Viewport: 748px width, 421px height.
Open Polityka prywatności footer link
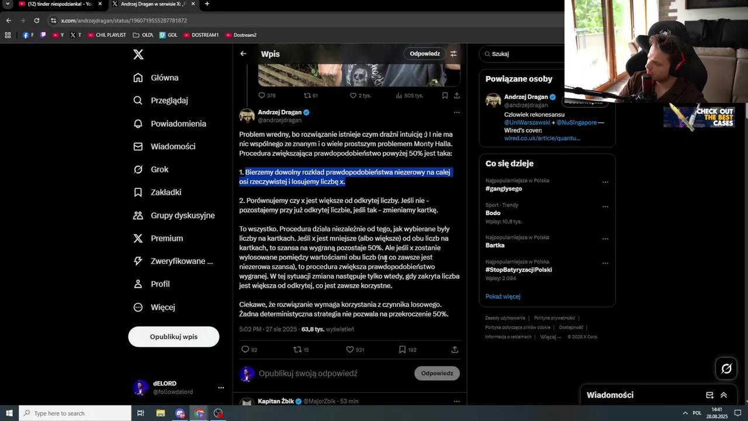(555, 318)
